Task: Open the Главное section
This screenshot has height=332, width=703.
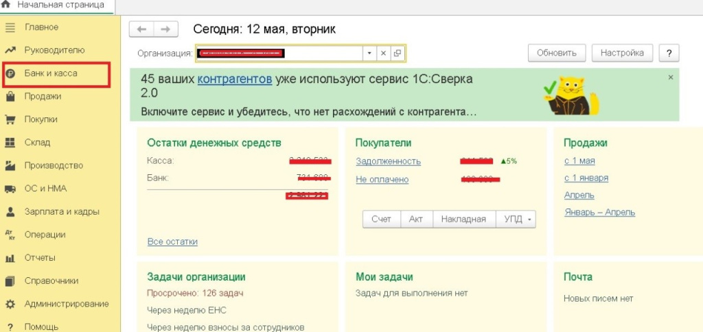Action: pyautogui.click(x=41, y=27)
